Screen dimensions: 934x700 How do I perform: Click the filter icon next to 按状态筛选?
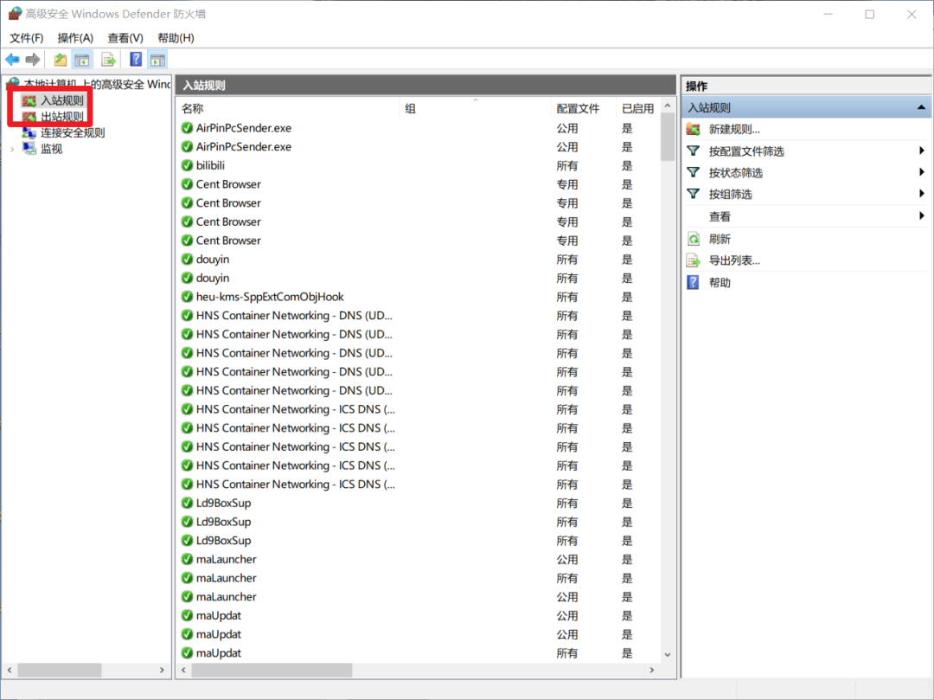(694, 173)
